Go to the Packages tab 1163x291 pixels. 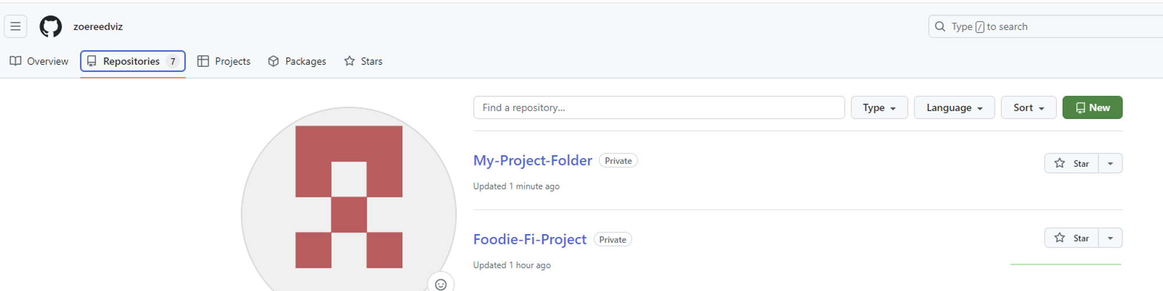[297, 62]
